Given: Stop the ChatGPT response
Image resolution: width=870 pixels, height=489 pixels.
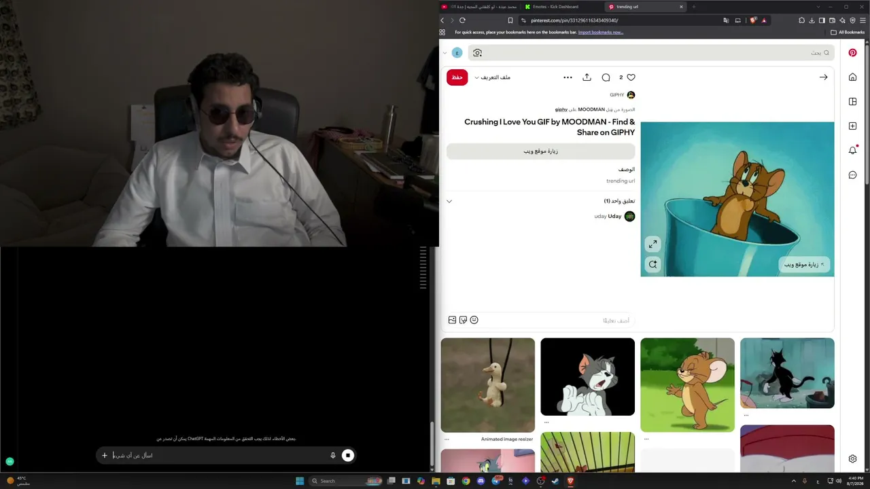Looking at the screenshot, I should pyautogui.click(x=347, y=456).
